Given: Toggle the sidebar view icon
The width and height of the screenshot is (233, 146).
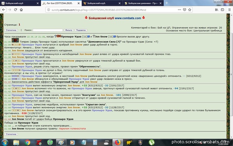Looking at the screenshot, I should [x=223, y=10].
